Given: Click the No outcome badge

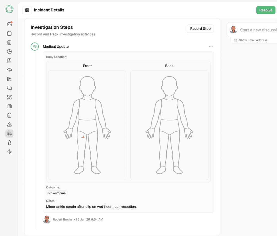Looking at the screenshot, I should (x=57, y=193).
